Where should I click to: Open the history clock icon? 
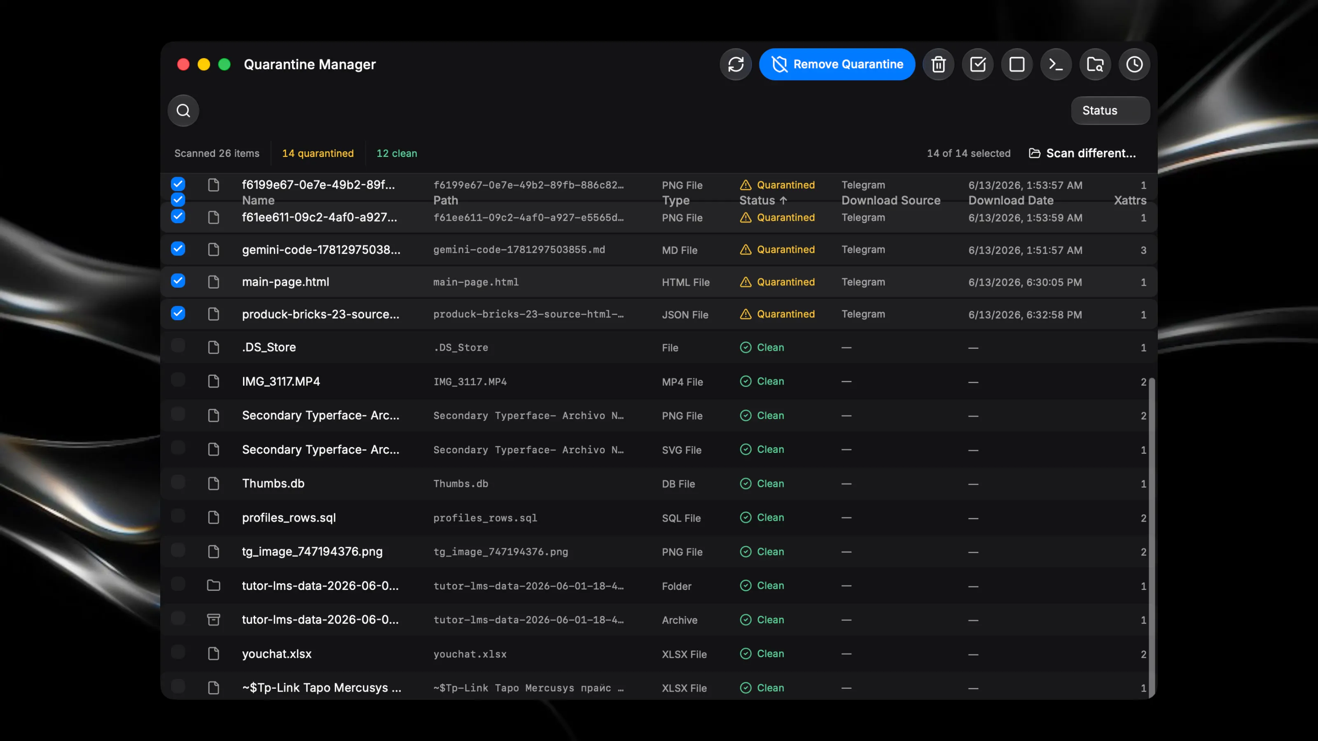(1134, 65)
